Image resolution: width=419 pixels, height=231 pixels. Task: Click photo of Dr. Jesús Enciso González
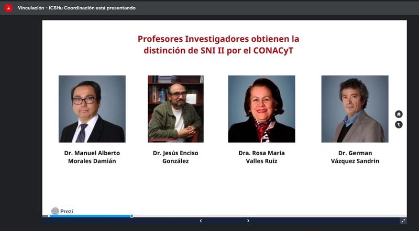(x=175, y=109)
